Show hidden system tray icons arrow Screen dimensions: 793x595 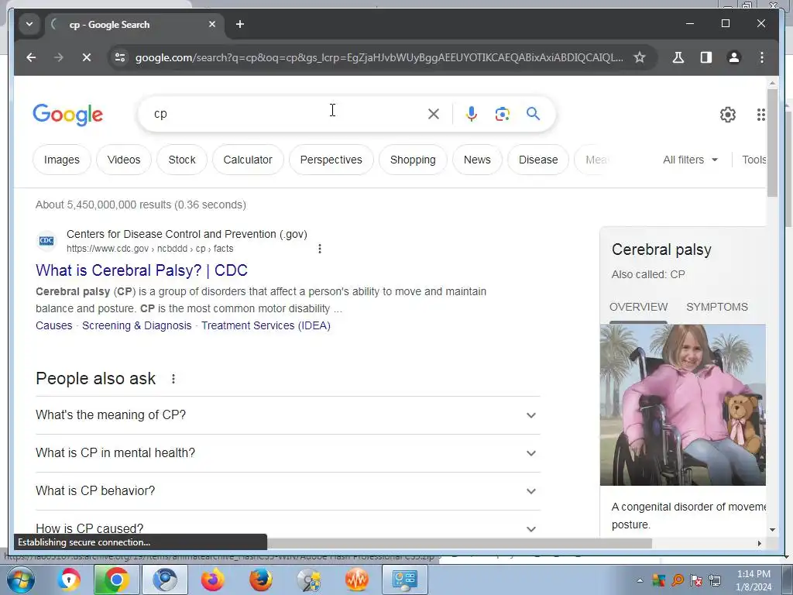pyautogui.click(x=640, y=580)
